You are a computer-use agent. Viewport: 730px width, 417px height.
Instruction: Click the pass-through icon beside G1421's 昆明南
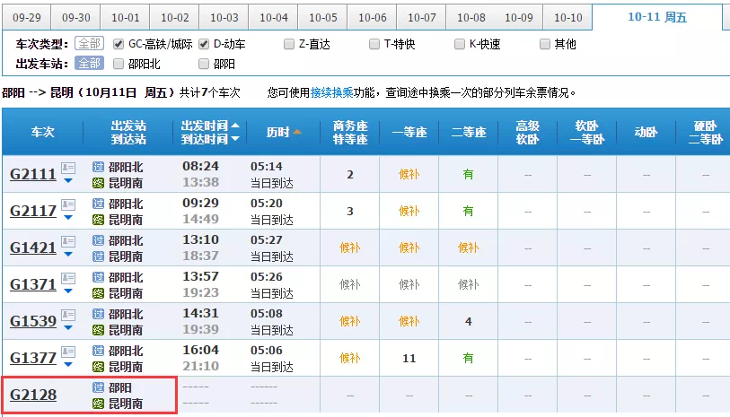[x=98, y=256]
